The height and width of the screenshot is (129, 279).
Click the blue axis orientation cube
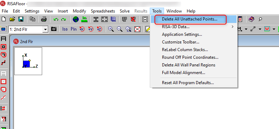point(26,64)
